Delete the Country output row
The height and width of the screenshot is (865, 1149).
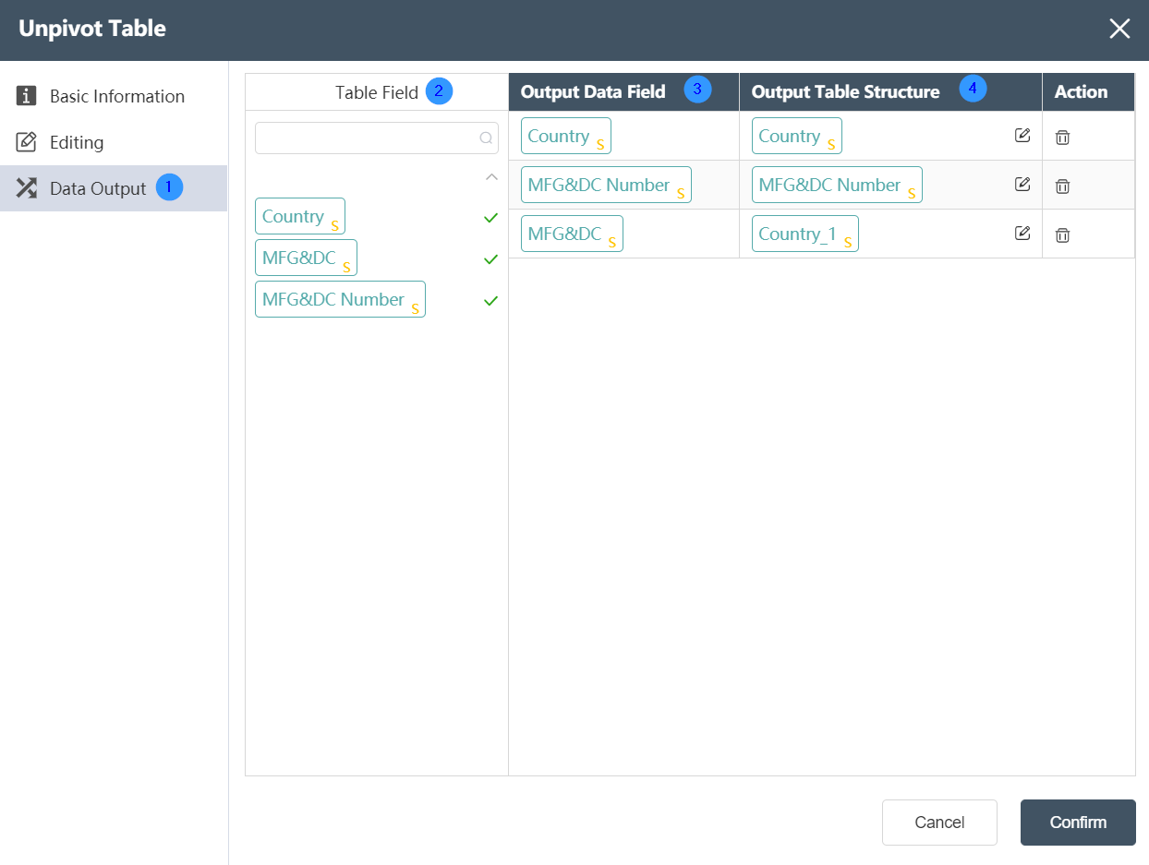coord(1063,137)
